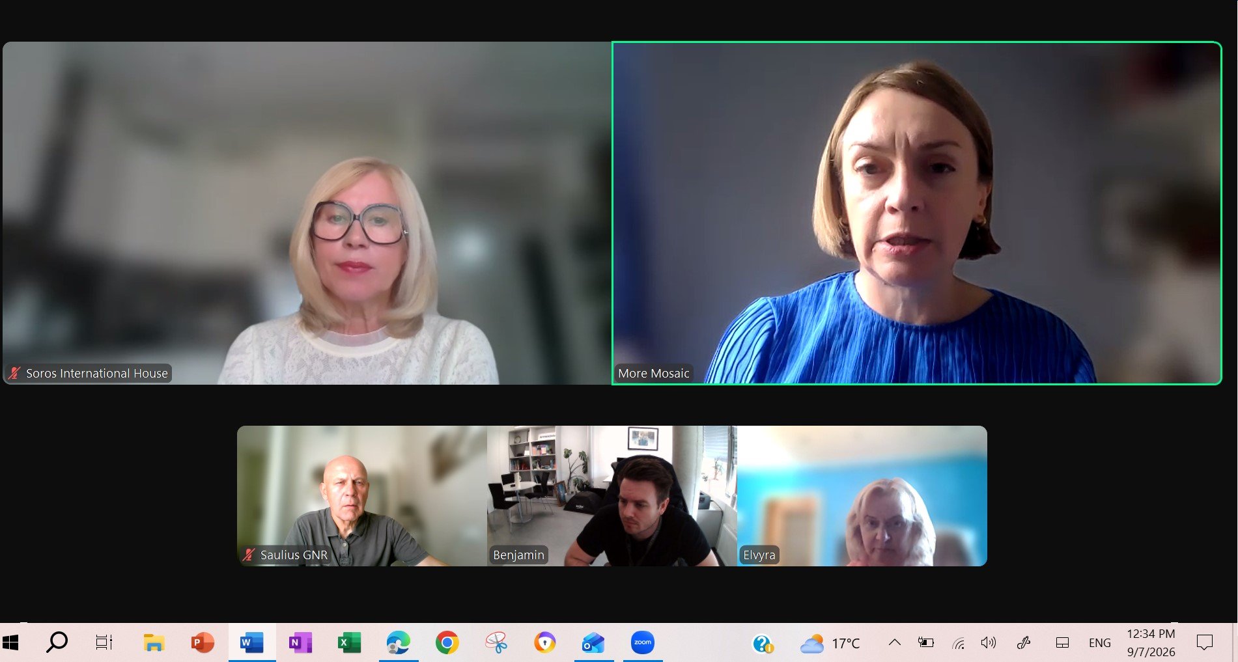
Task: Select Benjamin's video thumbnail
Action: point(612,496)
